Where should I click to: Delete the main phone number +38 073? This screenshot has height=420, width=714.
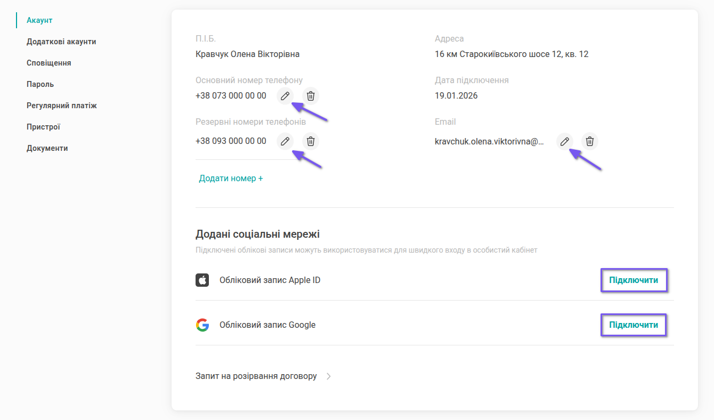click(x=311, y=96)
